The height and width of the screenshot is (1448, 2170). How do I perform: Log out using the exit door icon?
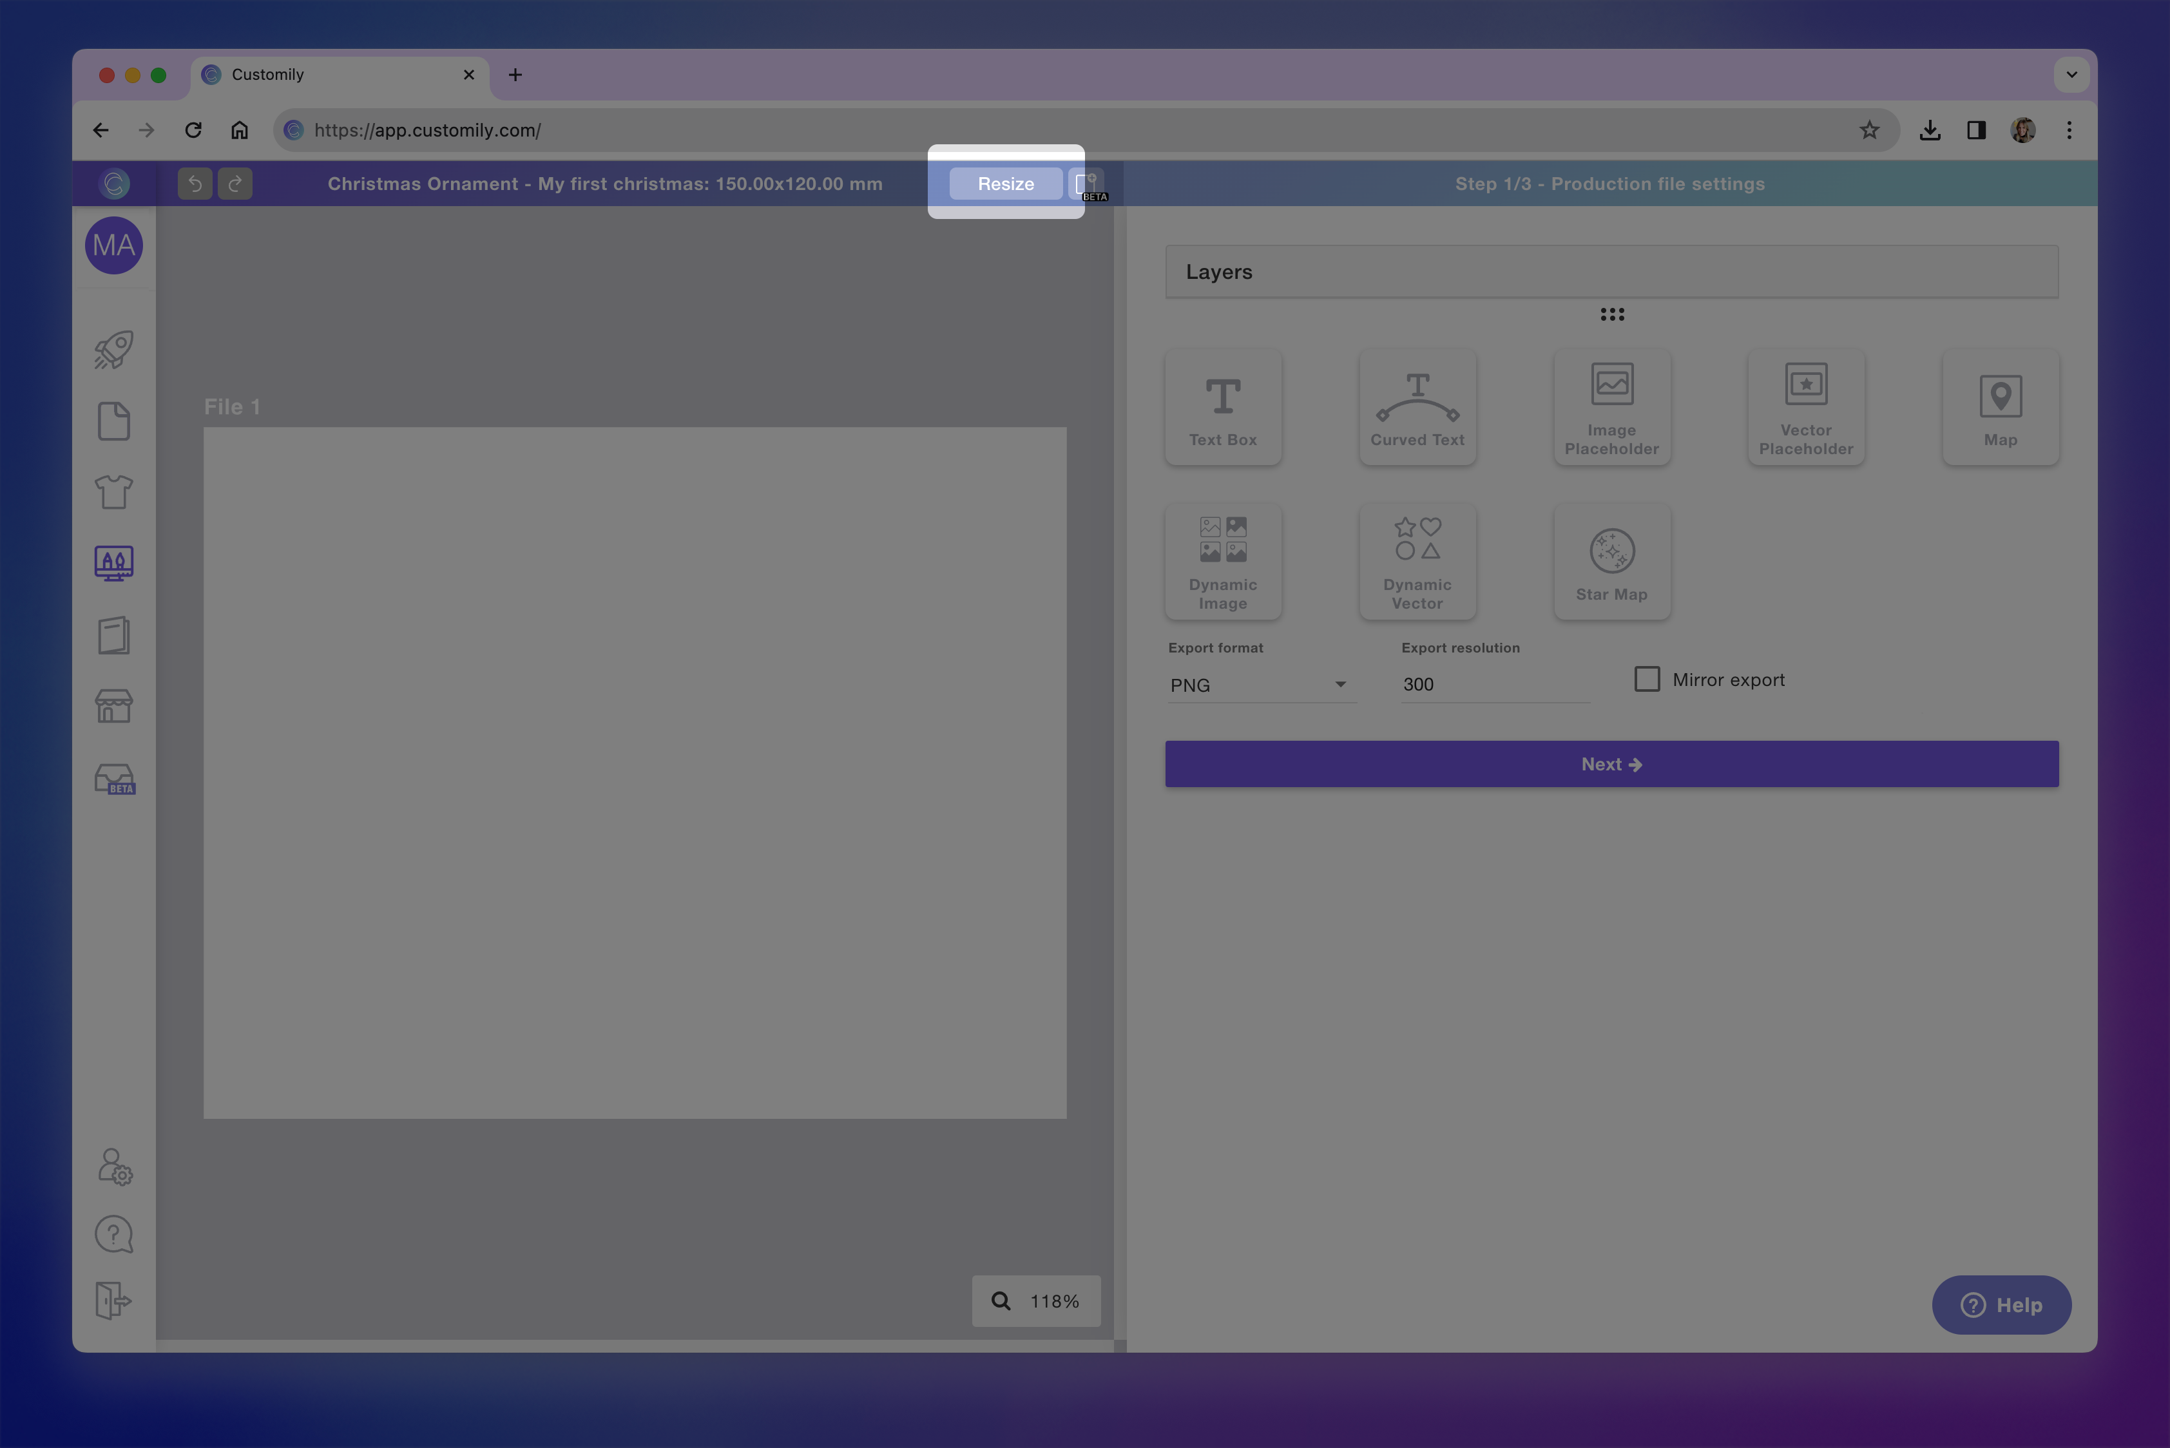point(113,1302)
